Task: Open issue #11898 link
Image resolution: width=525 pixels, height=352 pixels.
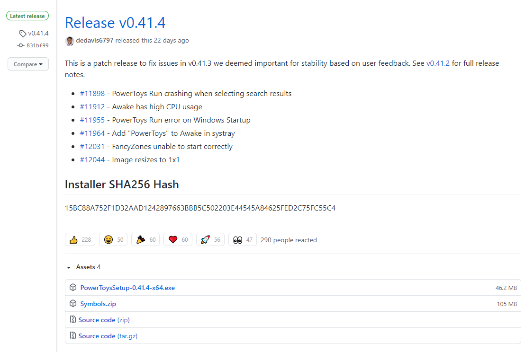Action: 92,94
